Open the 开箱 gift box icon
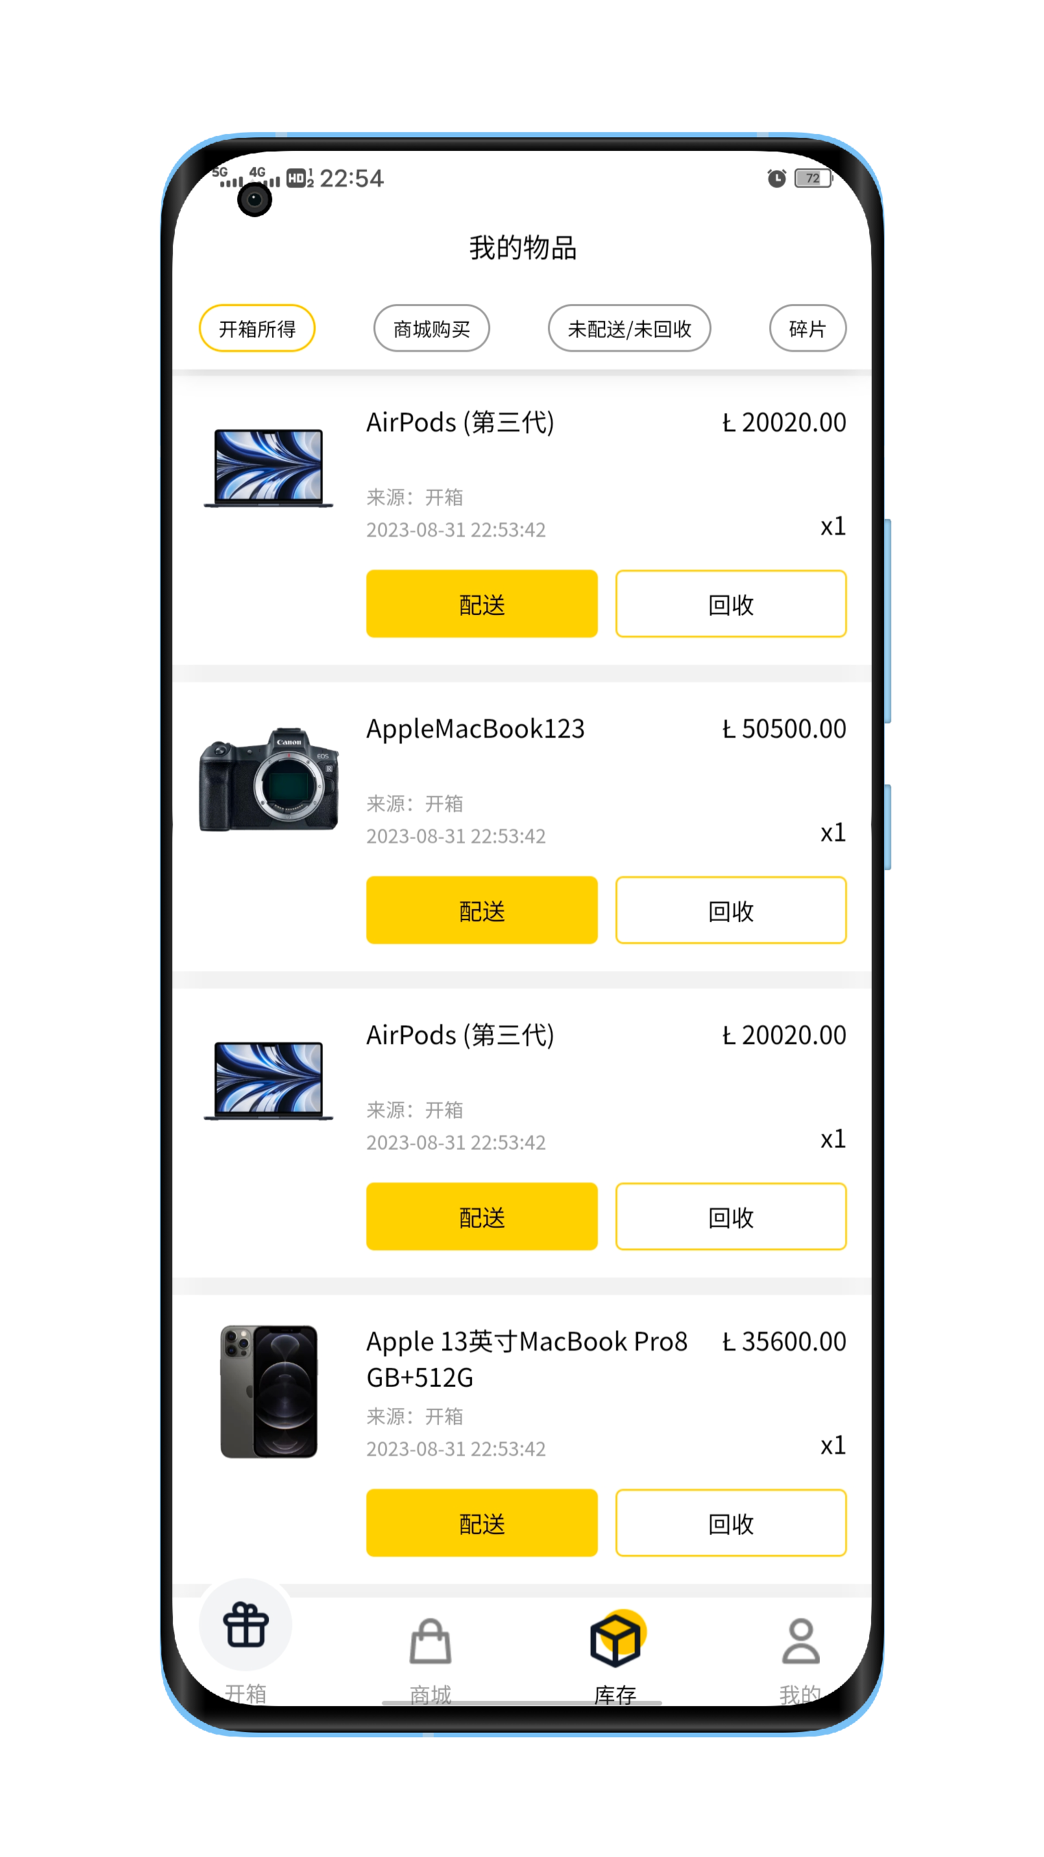The image size is (1044, 1857). (x=246, y=1625)
